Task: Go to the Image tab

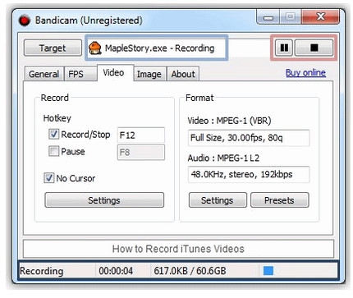Action: pos(149,74)
